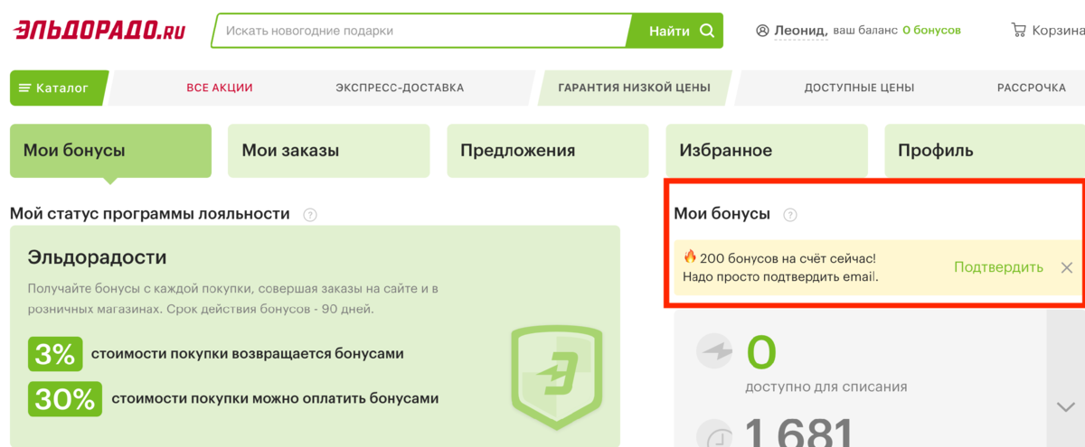This screenshot has width=1085, height=447.
Task: Open help icon next to loyalty status heading
Action: point(310,215)
